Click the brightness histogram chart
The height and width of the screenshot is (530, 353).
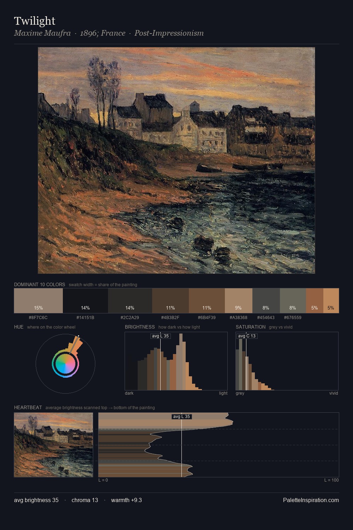[176, 361]
